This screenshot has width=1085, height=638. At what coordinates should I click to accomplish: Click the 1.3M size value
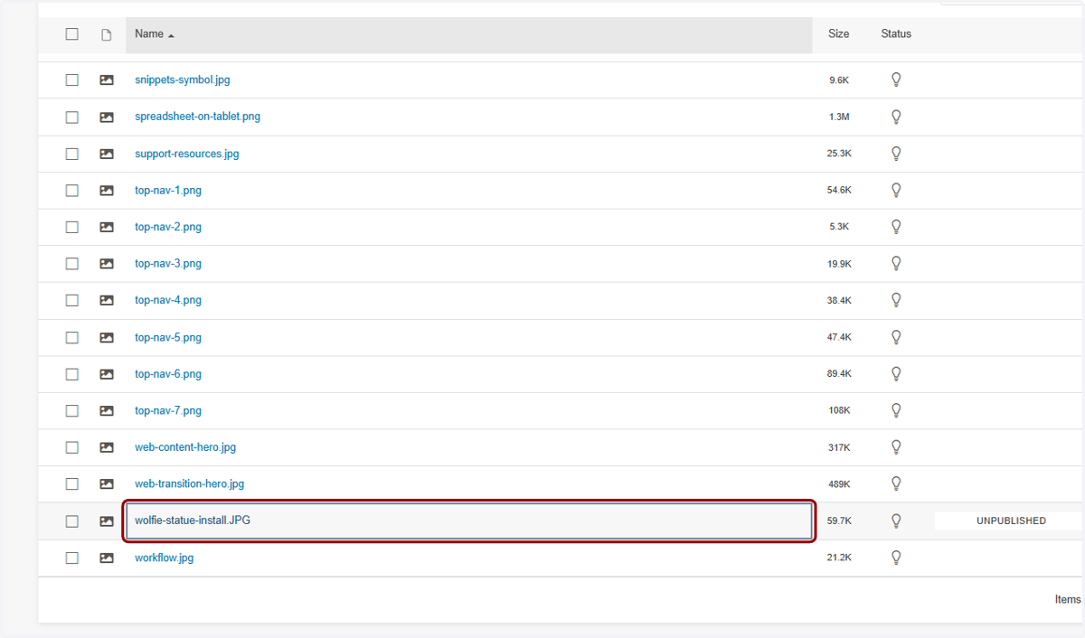(x=839, y=117)
